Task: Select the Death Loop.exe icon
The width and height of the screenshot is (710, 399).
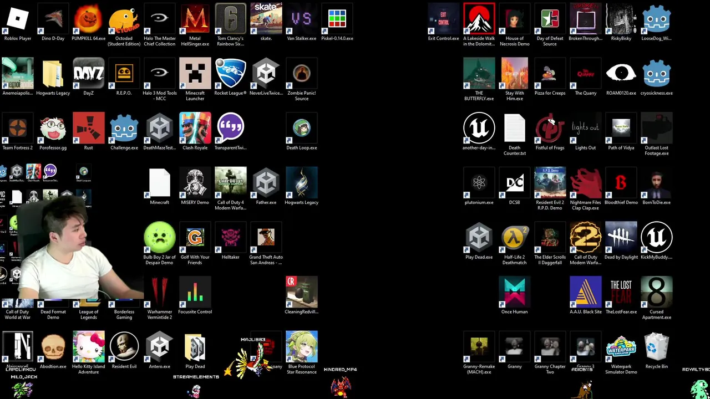Action: click(x=302, y=127)
